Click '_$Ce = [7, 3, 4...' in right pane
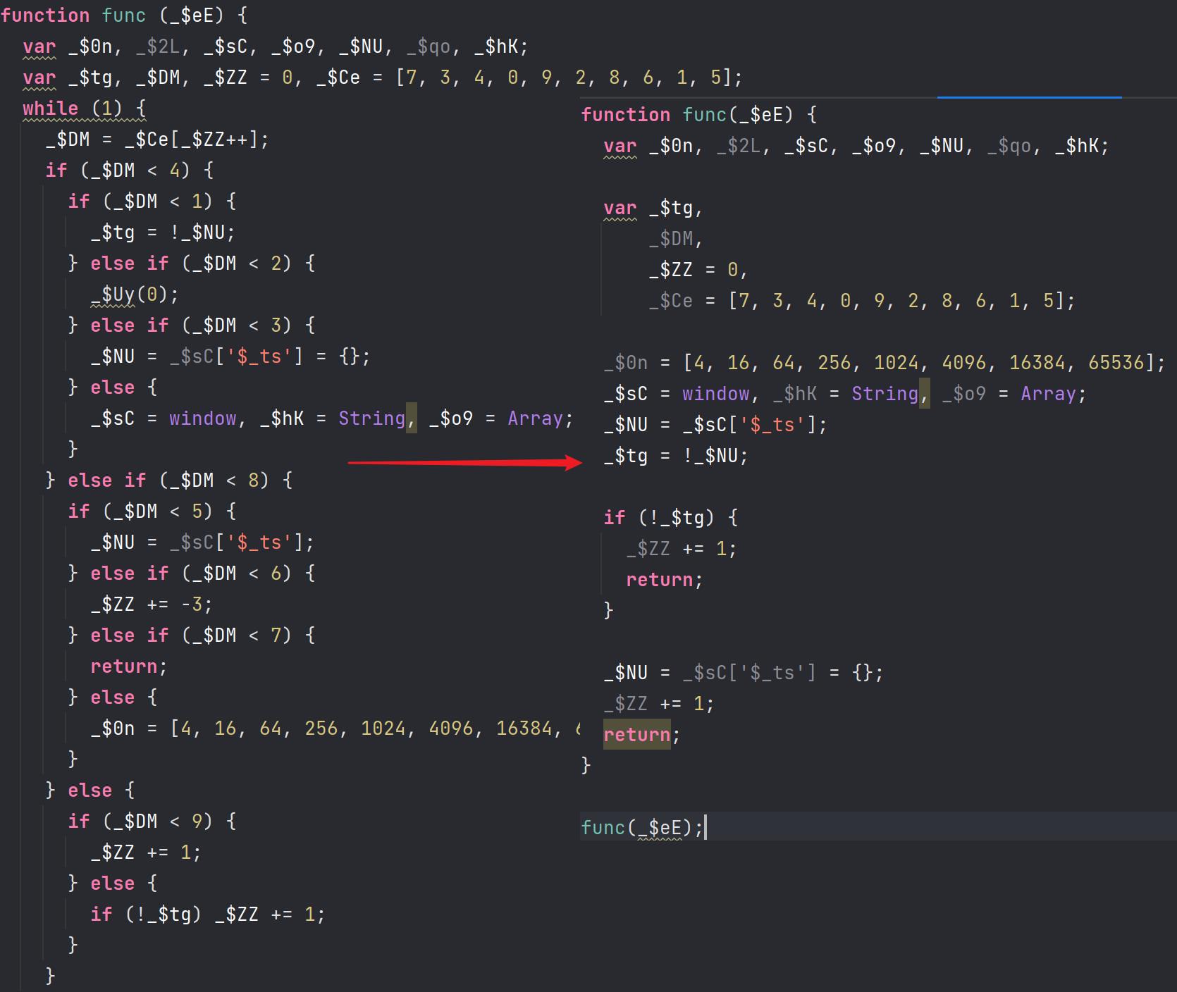Screen dimensions: 1177x992 pos(862,301)
